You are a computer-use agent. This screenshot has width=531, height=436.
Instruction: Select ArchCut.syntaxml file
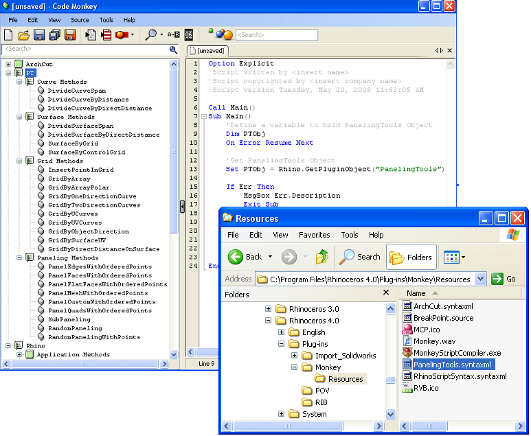[443, 306]
